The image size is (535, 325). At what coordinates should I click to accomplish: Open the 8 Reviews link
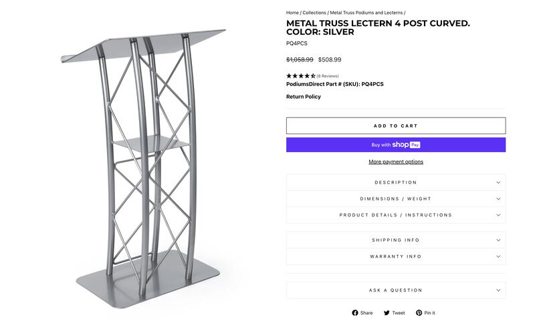point(328,76)
